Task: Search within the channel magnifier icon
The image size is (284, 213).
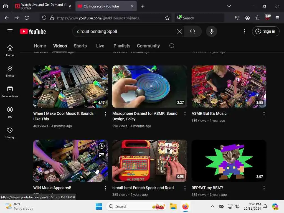Action: click(172, 46)
